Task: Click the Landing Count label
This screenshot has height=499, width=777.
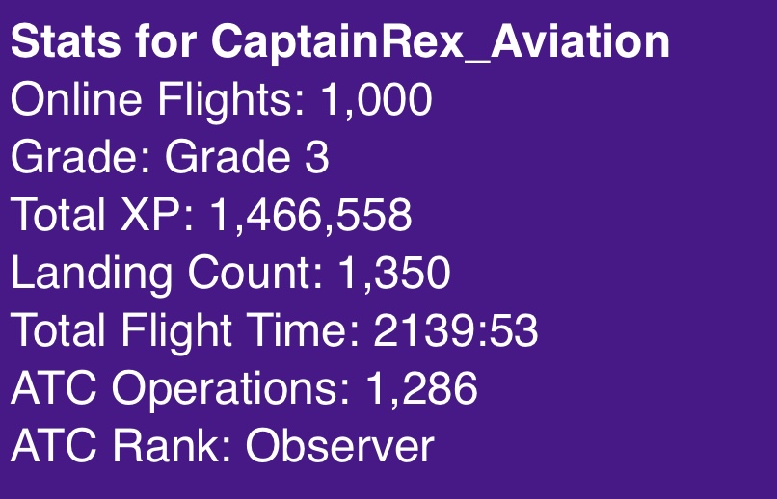Action: 166,273
